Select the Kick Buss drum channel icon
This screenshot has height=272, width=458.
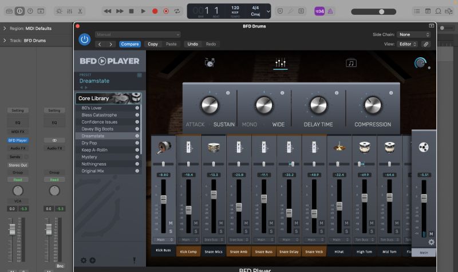point(164,147)
